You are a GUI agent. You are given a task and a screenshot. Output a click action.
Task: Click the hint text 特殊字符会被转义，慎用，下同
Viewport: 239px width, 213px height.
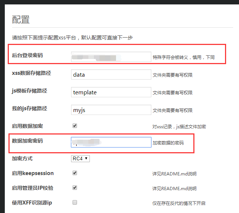[183, 57]
